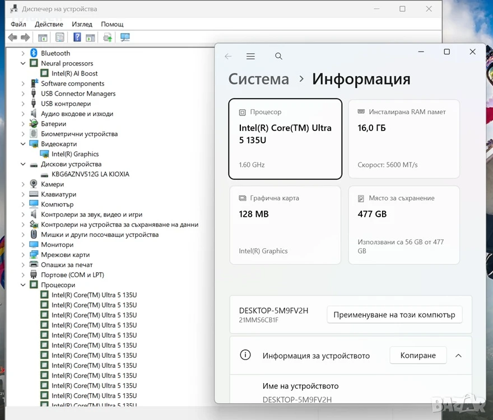The width and height of the screenshot is (493, 420).
Task: Click the Help question-mark toolbar icon
Action: tap(77, 38)
